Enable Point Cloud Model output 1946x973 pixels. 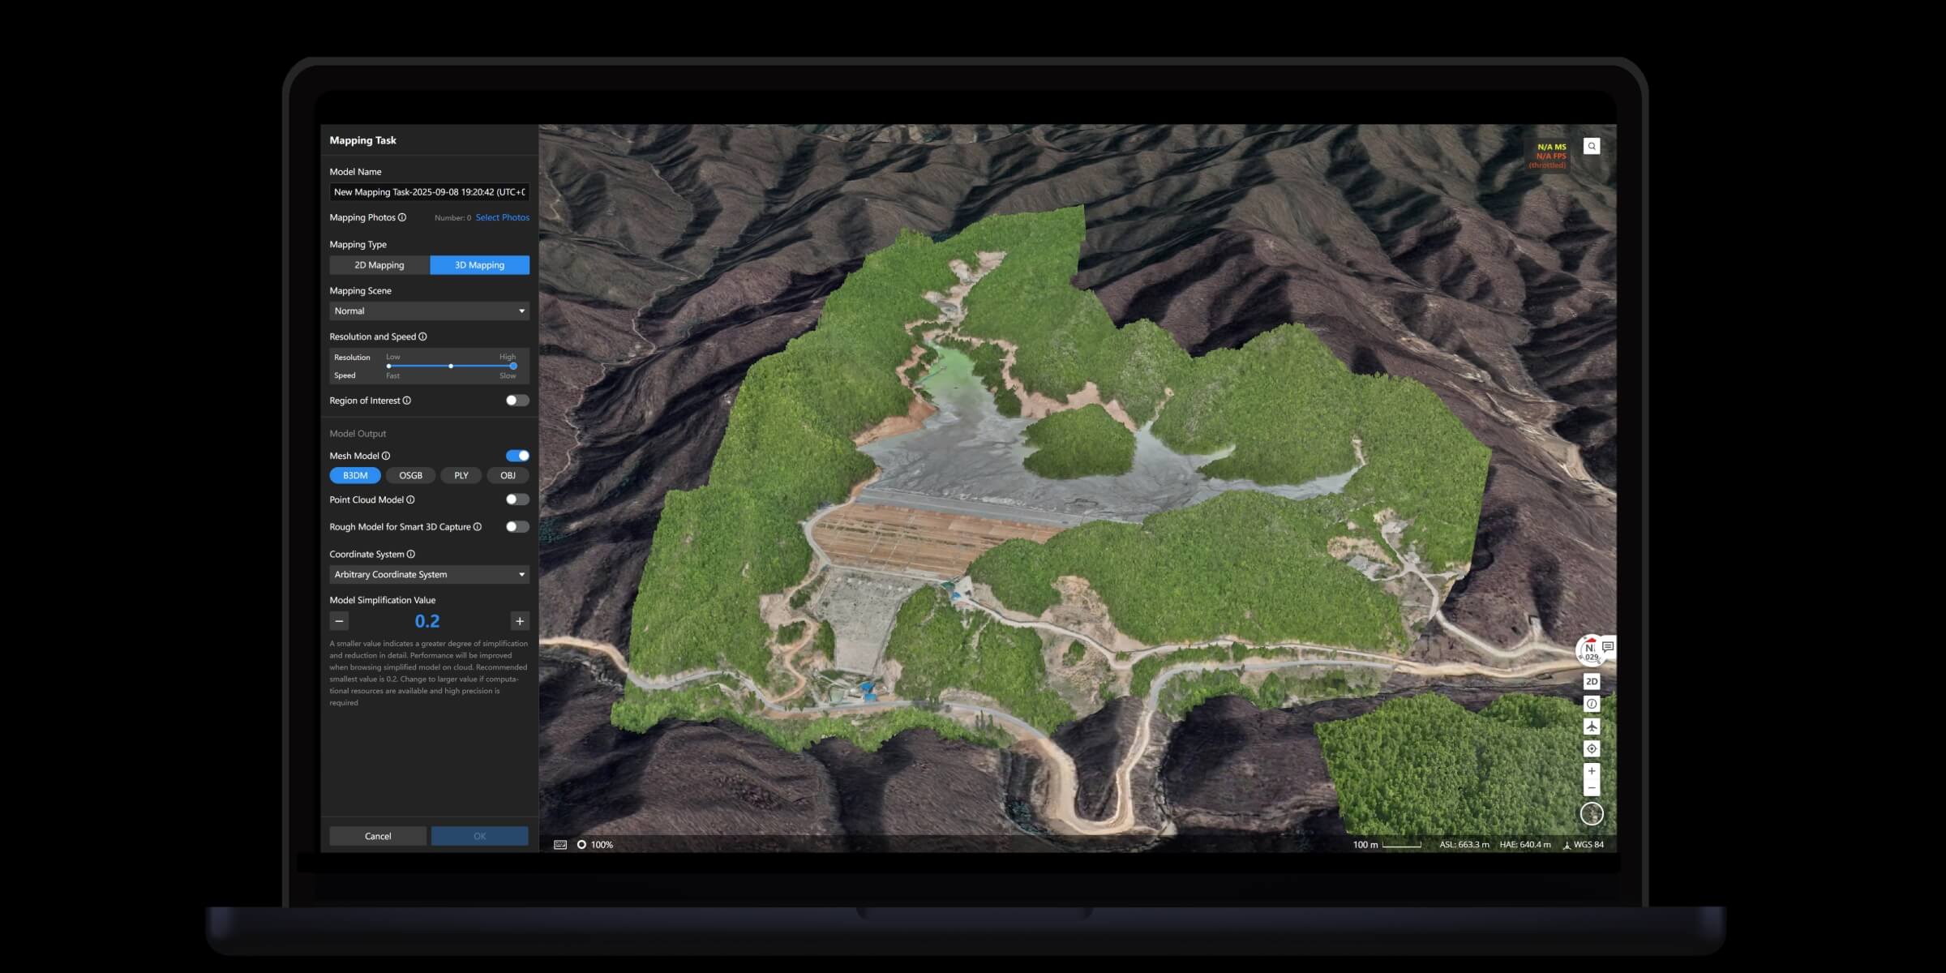click(517, 499)
